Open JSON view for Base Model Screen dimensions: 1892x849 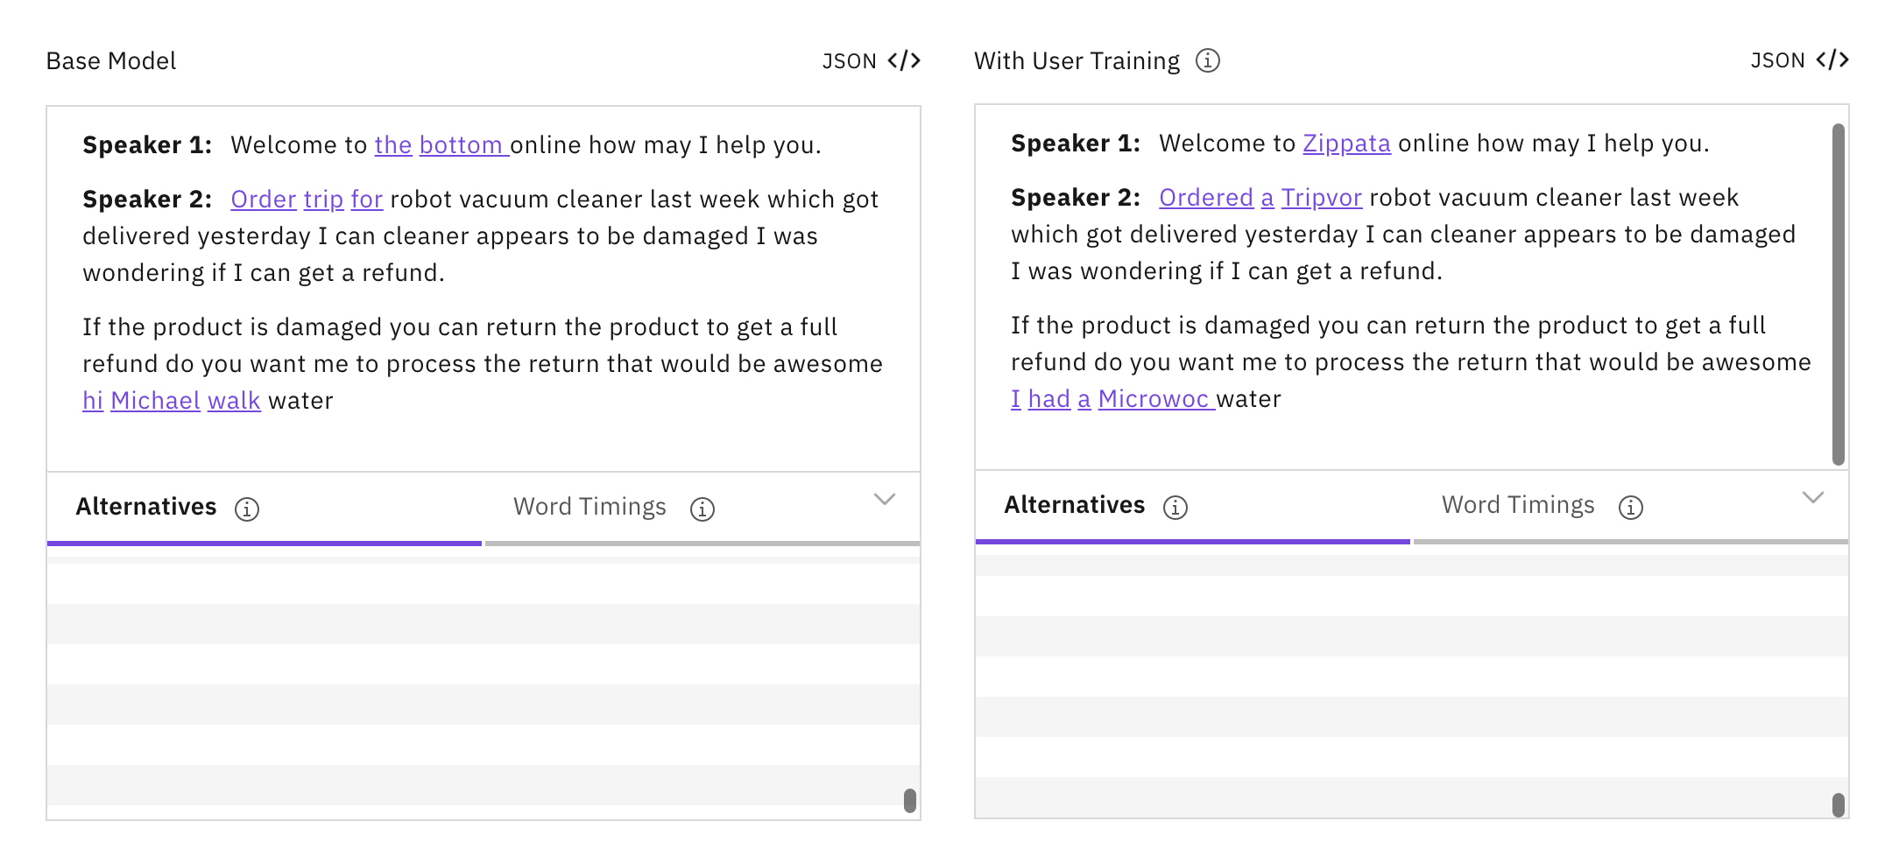[871, 60]
